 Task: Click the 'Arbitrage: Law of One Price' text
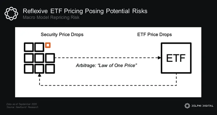tap(106, 65)
